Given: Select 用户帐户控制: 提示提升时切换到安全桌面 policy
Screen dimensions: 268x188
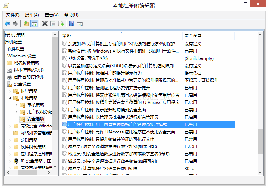Looking at the screenshot, I should pos(107,110).
